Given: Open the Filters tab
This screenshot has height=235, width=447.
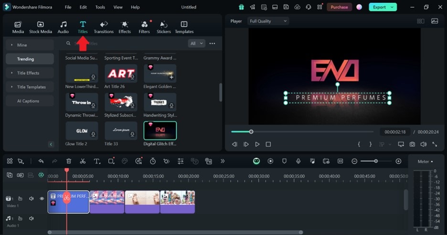Looking at the screenshot, I should 144,28.
